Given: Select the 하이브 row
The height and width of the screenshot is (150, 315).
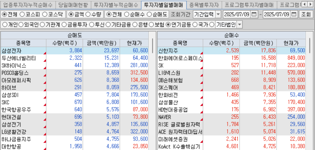Looking at the screenshot, I should point(74,87).
